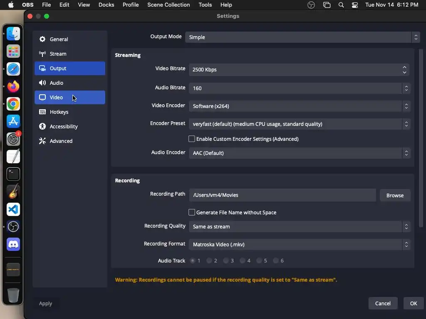Click the Recording Path text field

282,195
